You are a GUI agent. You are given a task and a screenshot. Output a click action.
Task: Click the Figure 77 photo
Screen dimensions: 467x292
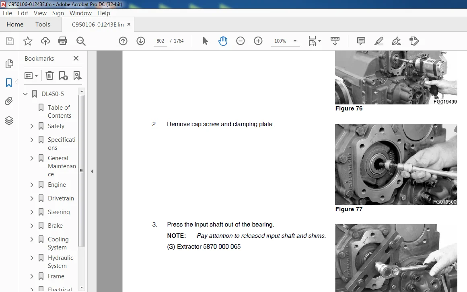click(396, 164)
